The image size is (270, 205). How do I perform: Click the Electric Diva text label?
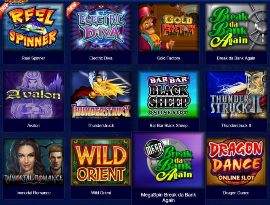pos(101,58)
